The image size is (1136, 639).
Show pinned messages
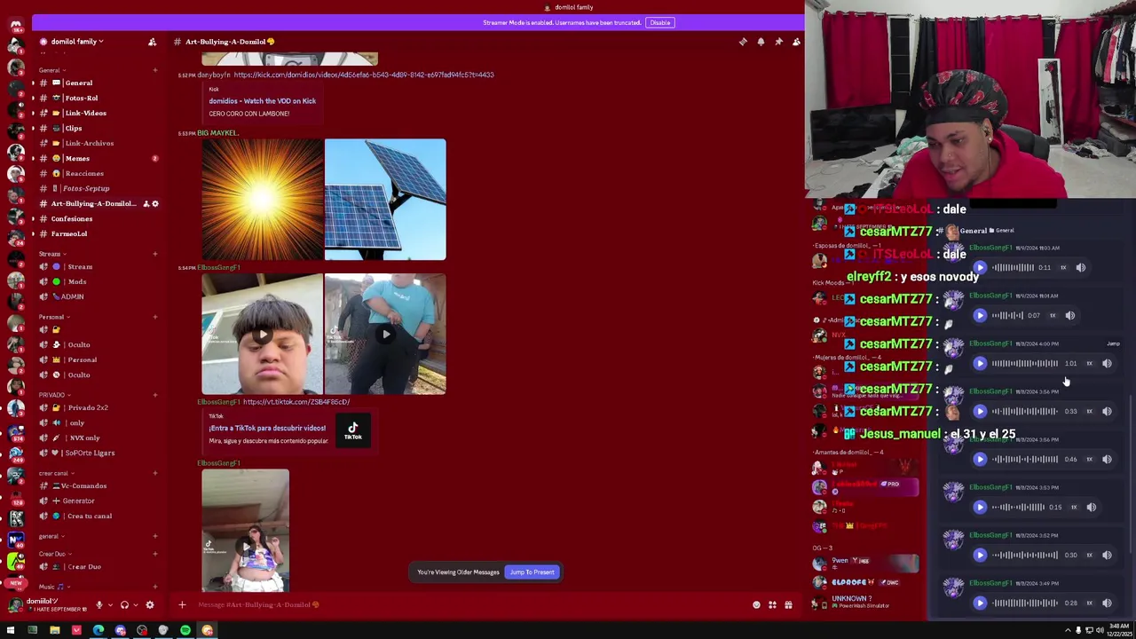tap(778, 42)
